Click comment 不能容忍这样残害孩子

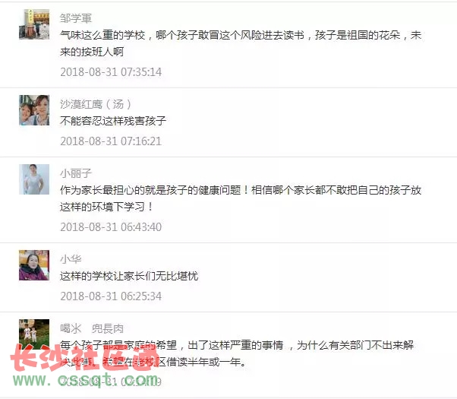pos(113,121)
